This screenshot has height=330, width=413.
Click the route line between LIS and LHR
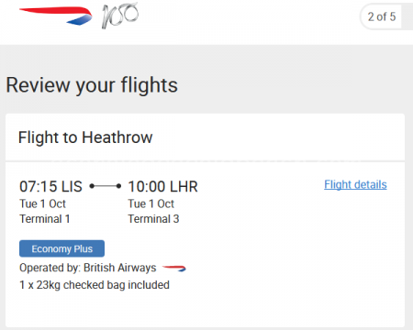click(106, 186)
